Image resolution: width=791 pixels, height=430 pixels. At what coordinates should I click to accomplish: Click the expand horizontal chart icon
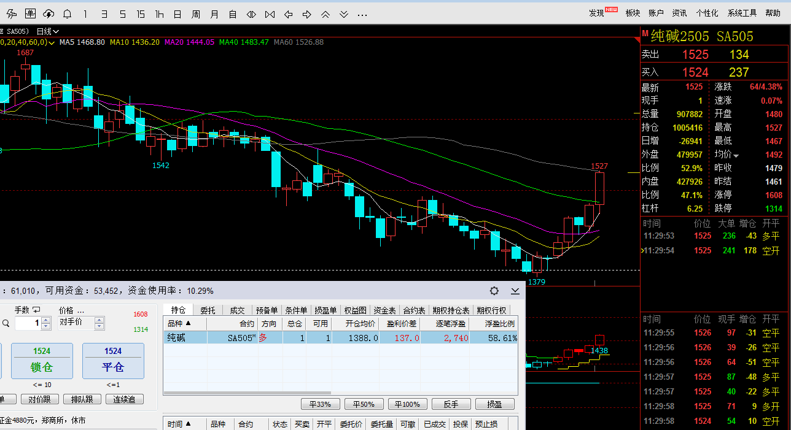[x=251, y=13]
